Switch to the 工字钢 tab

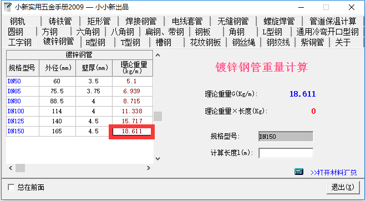20,42
